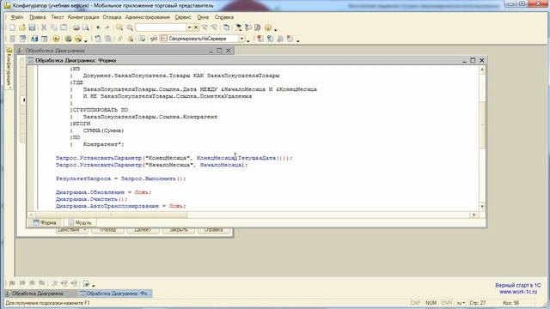Viewport: 550px width, 309px height.
Task: Click the horizontal scrollbar right arrow in the code editor
Action: tap(474, 215)
